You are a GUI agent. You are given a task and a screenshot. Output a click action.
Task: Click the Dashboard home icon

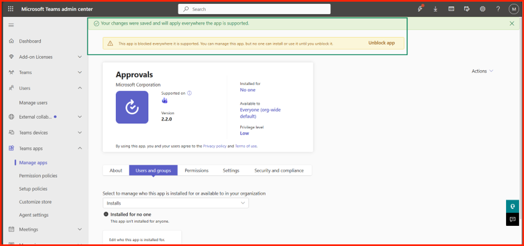pos(11,41)
